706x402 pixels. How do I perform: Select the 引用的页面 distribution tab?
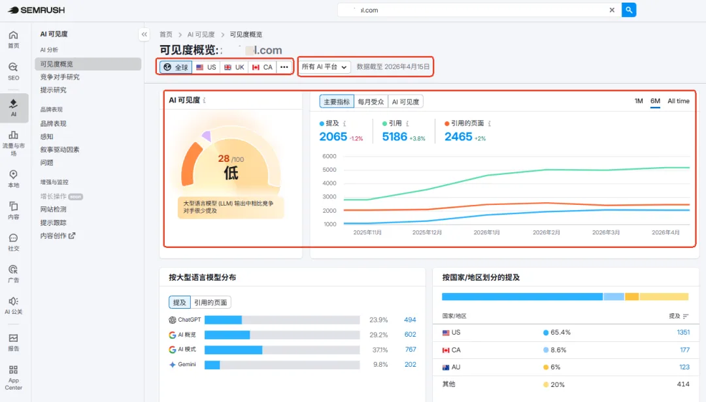tap(210, 303)
